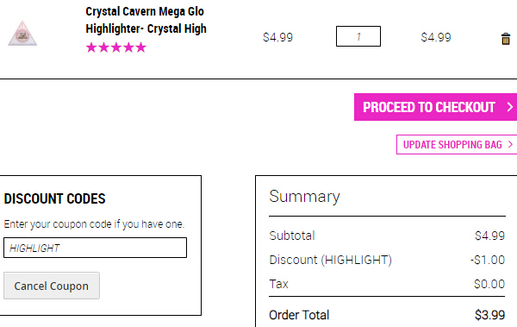This screenshot has width=517, height=327.
Task: Select the row subtotal price beside the trash icon
Action: 436,37
